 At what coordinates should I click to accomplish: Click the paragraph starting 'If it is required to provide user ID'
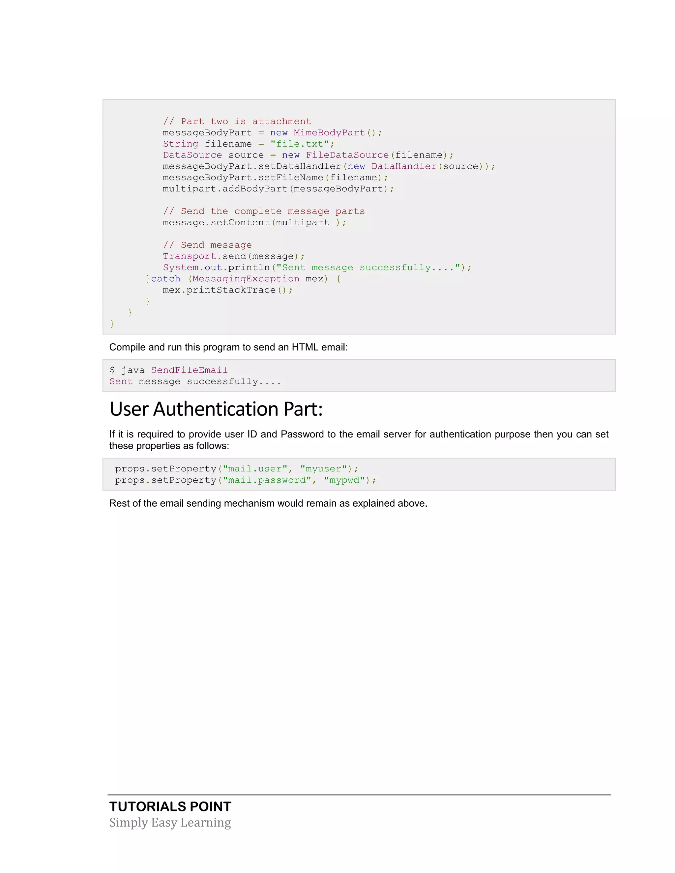point(359,440)
